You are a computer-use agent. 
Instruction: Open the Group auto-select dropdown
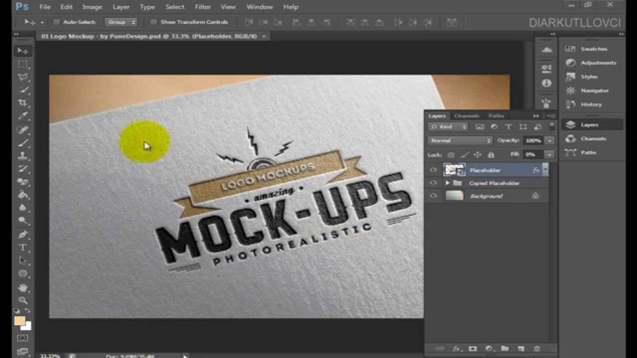[120, 22]
